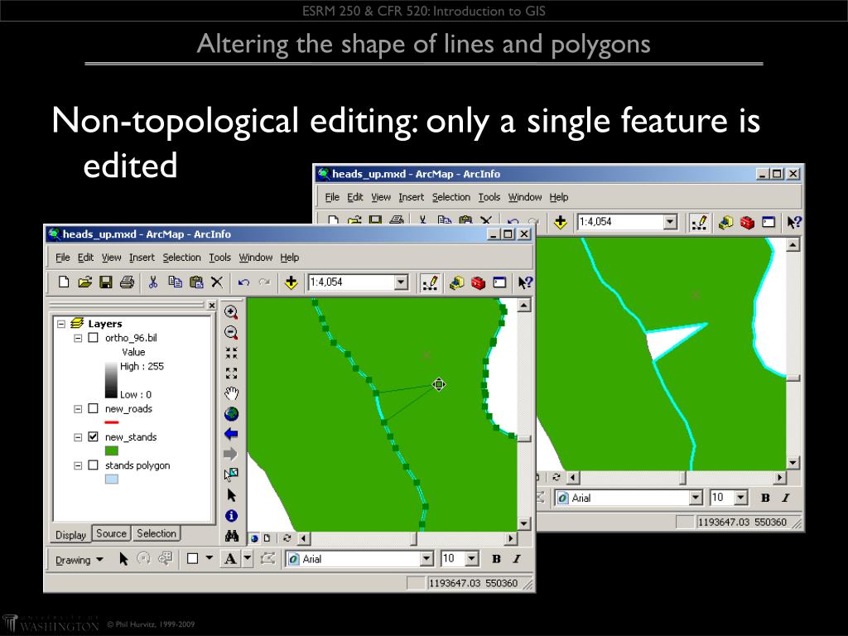Click the Paste clipboard icon in front window
Viewport: 848px width, 636px height.
(x=195, y=282)
